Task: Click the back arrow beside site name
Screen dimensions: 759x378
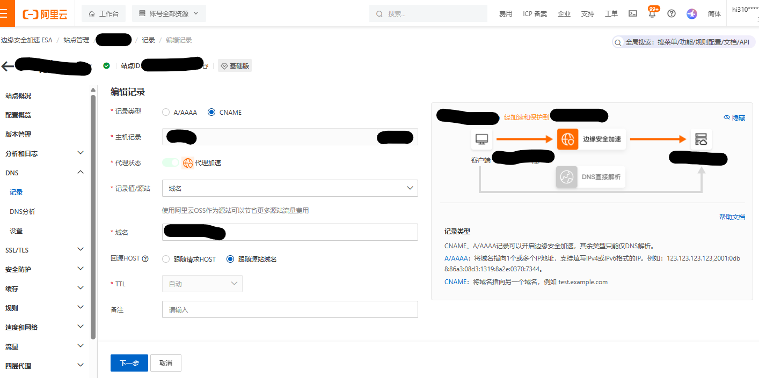Action: coord(8,66)
